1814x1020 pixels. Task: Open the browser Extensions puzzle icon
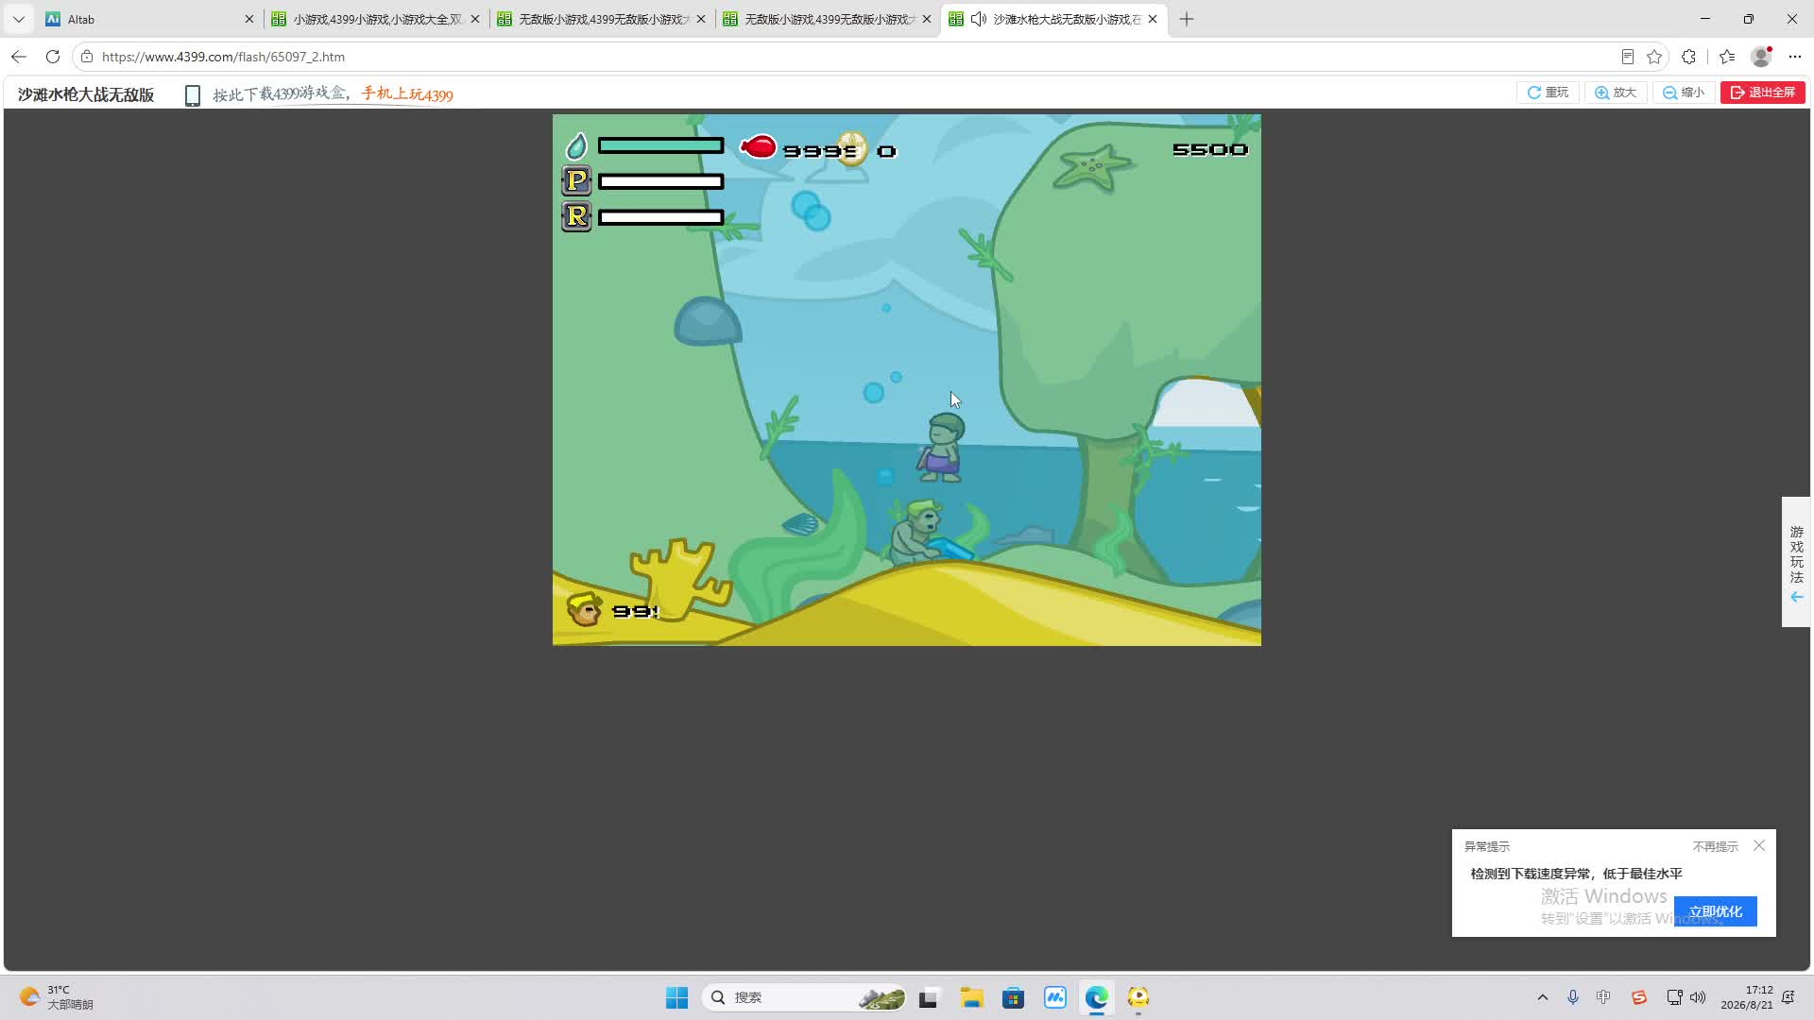pyautogui.click(x=1689, y=57)
